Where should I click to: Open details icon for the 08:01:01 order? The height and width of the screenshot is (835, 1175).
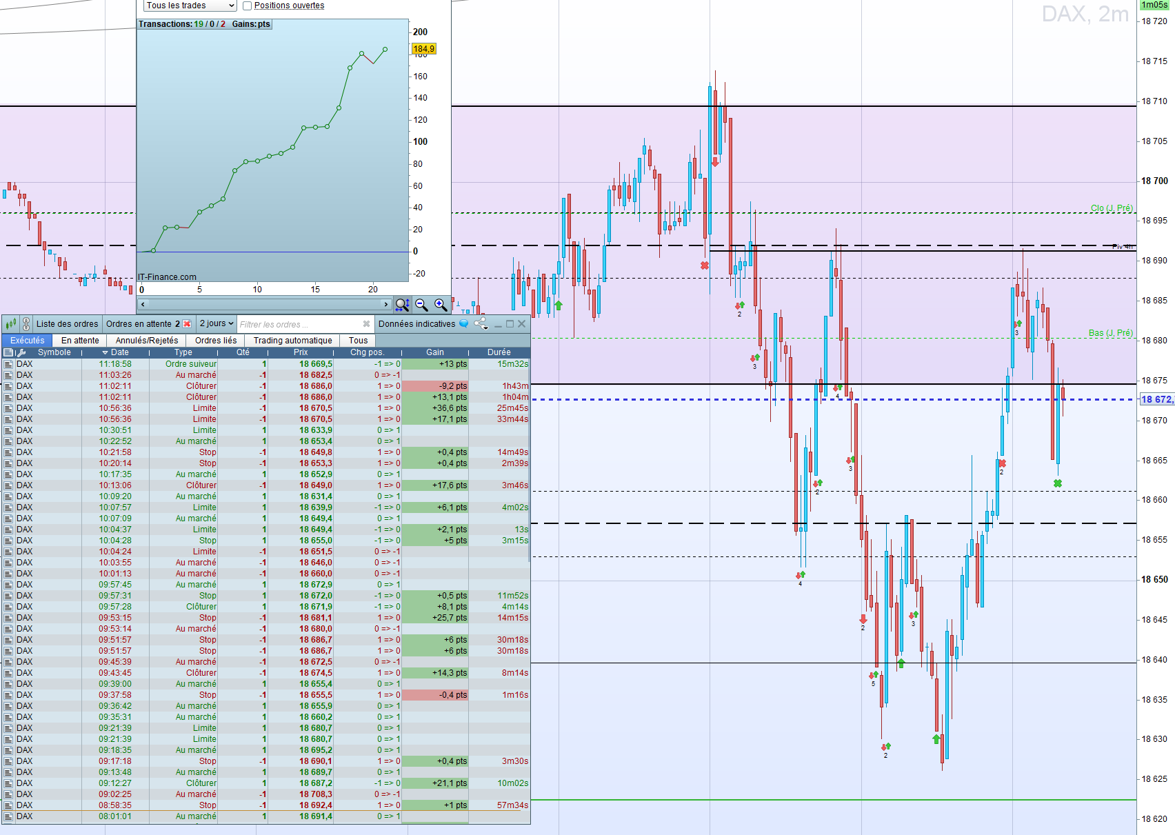tap(8, 816)
